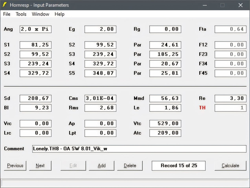Click the disabled Edit button
The image size is (250, 188).
[73, 166]
